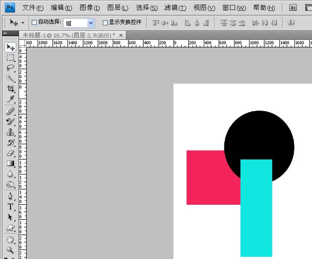Open the 组 auto-select dropdown

point(91,23)
